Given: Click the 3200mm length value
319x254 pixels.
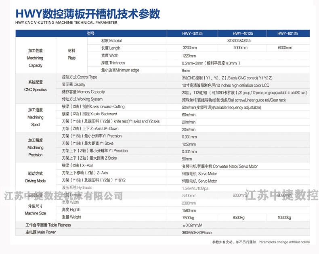Looking at the screenshot, I should click(190, 48).
